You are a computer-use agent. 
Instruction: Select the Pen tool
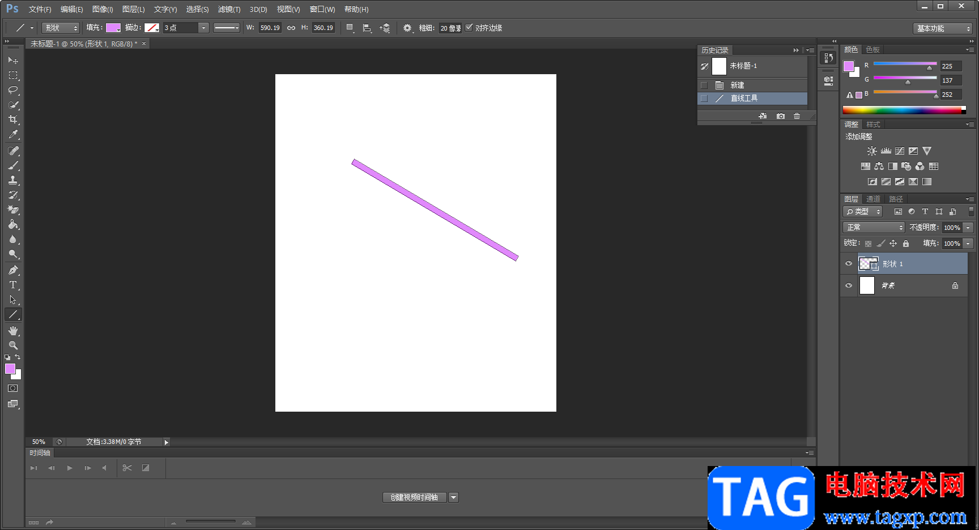pyautogui.click(x=13, y=270)
